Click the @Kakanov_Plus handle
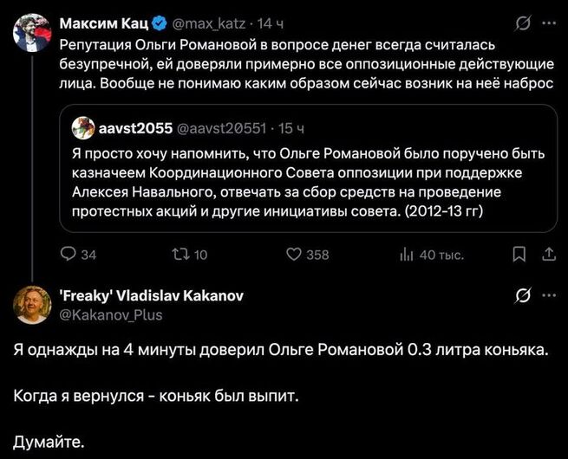 pos(112,314)
